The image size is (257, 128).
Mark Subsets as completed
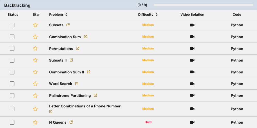coord(12,25)
